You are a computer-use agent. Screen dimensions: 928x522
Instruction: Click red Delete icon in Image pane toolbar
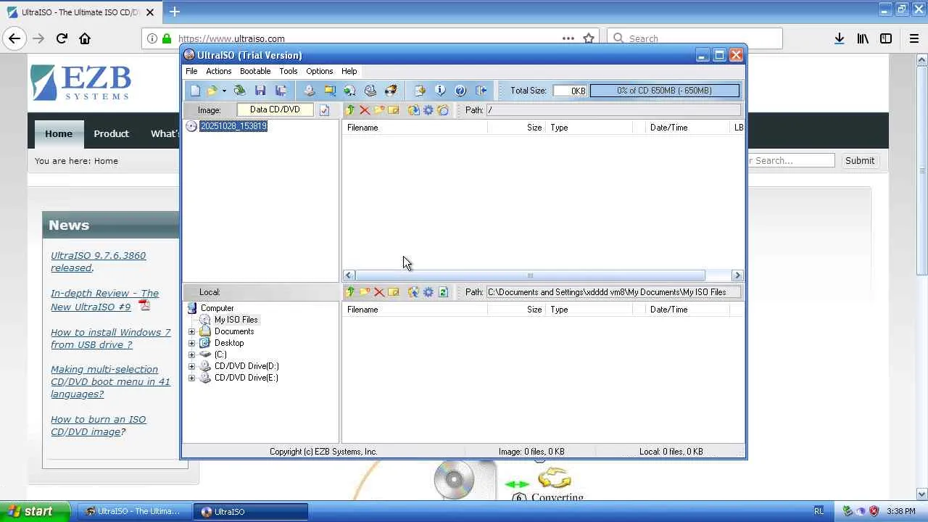coord(365,110)
